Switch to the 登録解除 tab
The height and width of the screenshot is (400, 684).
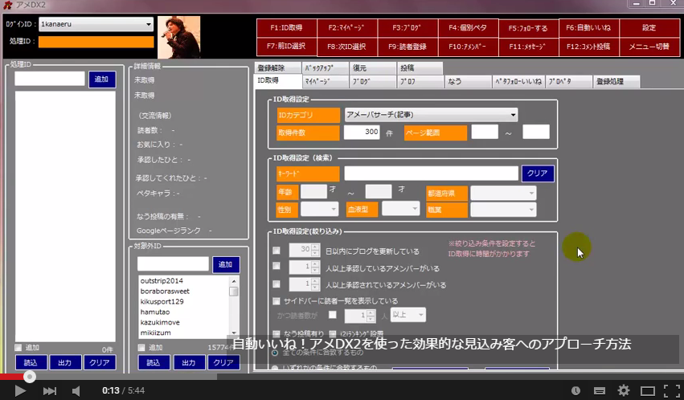(277, 68)
